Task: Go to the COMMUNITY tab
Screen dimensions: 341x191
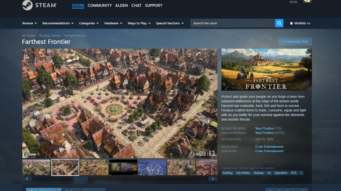Action: pyautogui.click(x=99, y=5)
